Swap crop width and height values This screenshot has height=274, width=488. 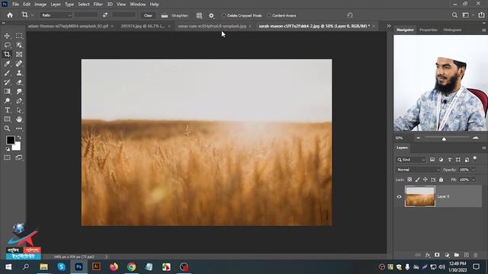[x=105, y=15]
